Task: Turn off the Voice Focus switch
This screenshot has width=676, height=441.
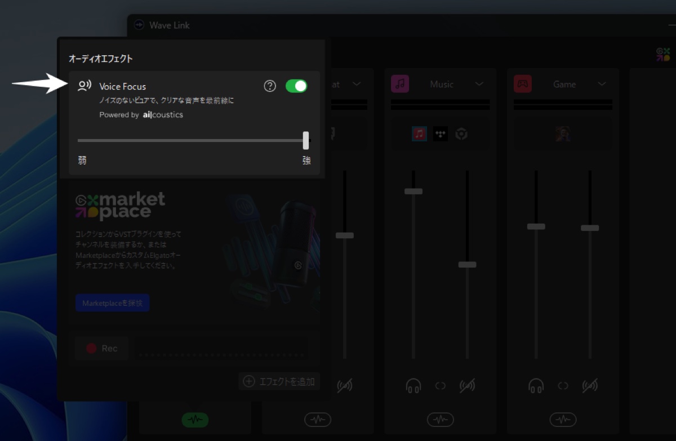Action: (296, 86)
